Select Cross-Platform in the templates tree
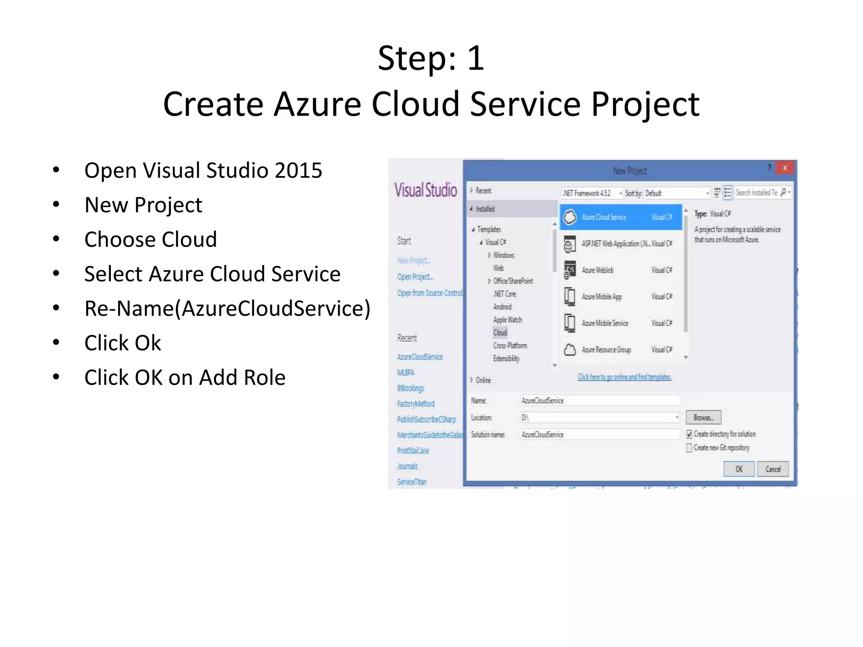The image size is (863, 647). [510, 346]
